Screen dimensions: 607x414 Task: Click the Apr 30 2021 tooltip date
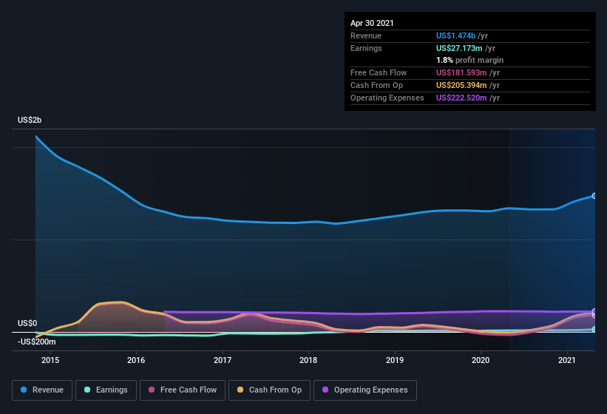(372, 23)
